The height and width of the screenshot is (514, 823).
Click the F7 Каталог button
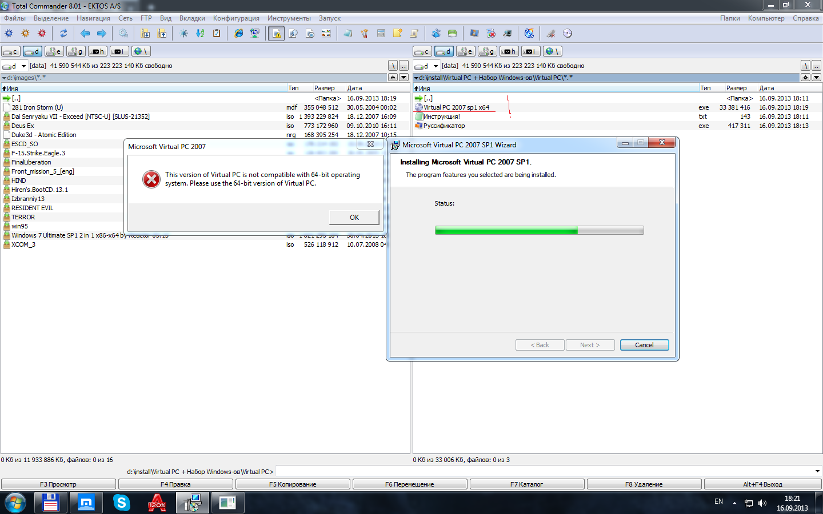(527, 484)
